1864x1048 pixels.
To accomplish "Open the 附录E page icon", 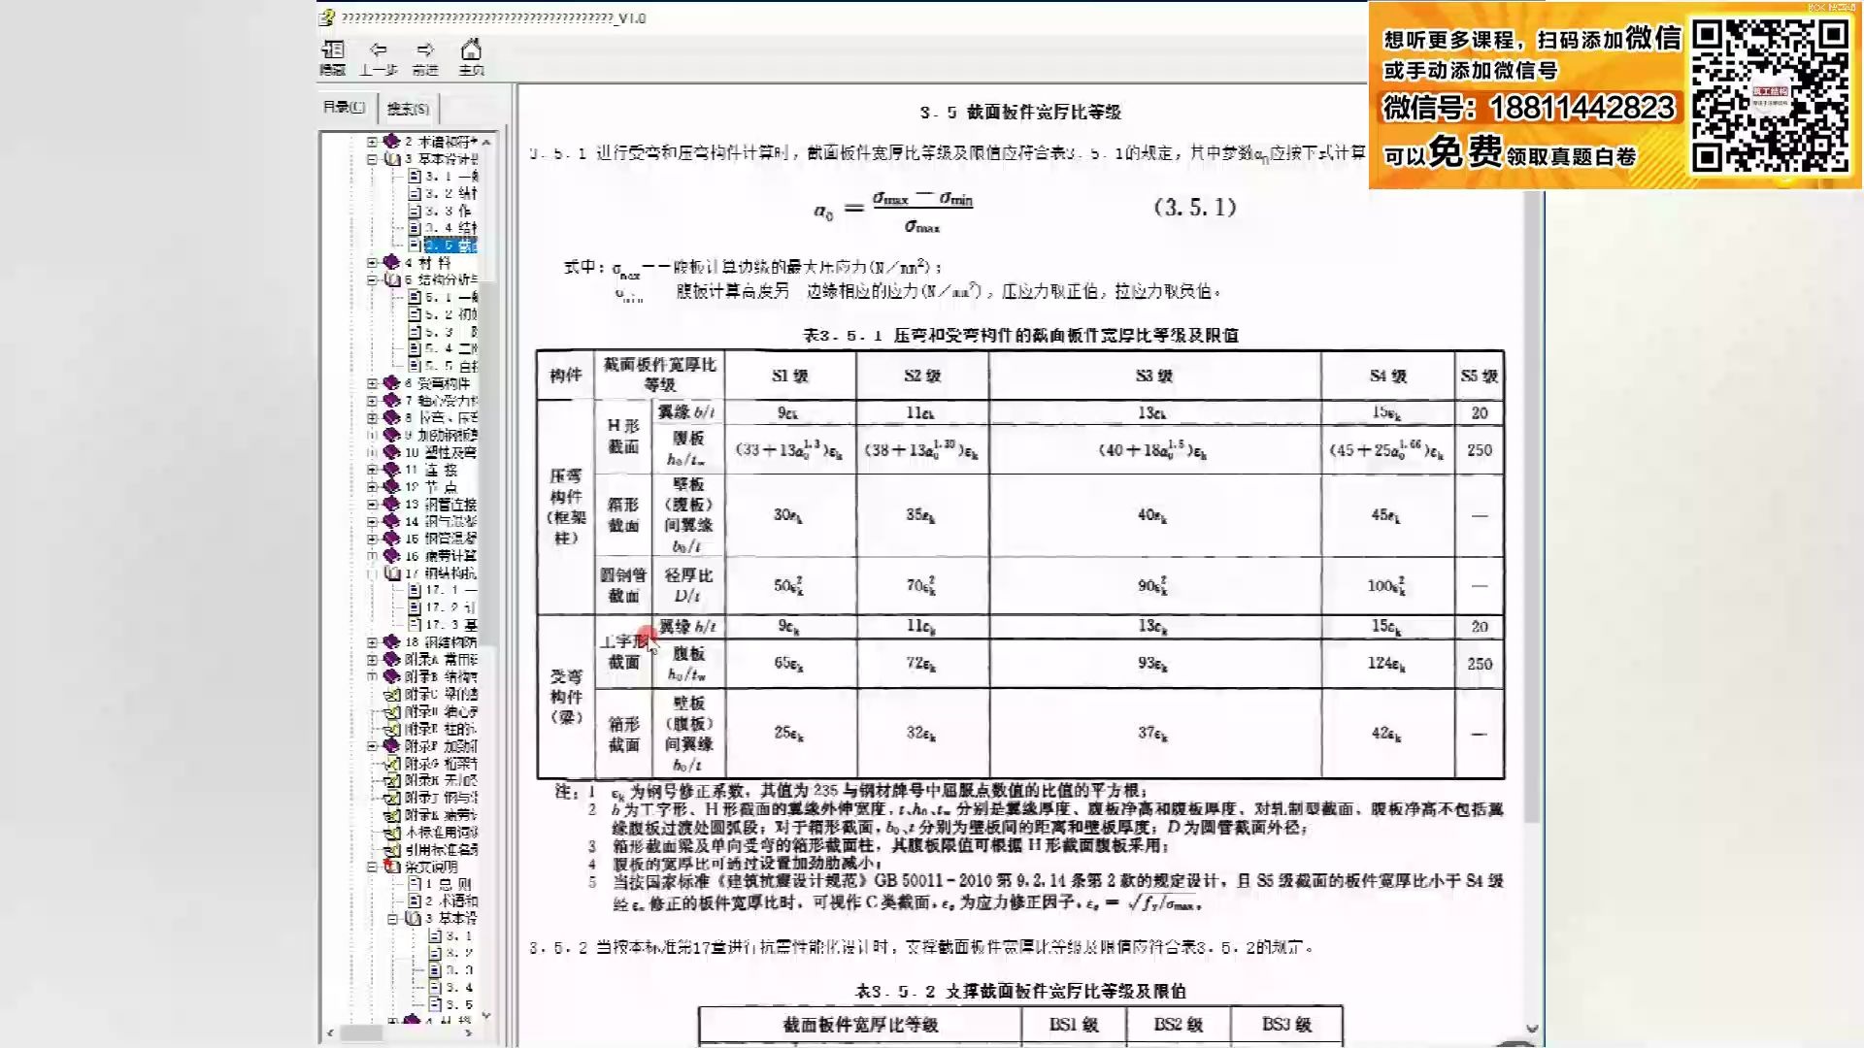I will (x=392, y=729).
